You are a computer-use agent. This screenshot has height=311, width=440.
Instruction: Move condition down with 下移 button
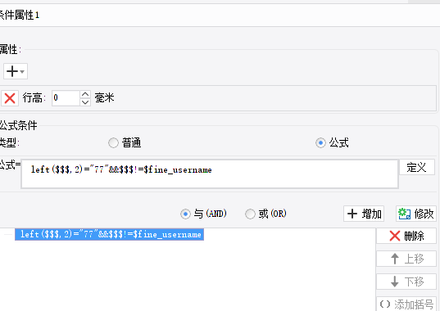click(x=406, y=282)
